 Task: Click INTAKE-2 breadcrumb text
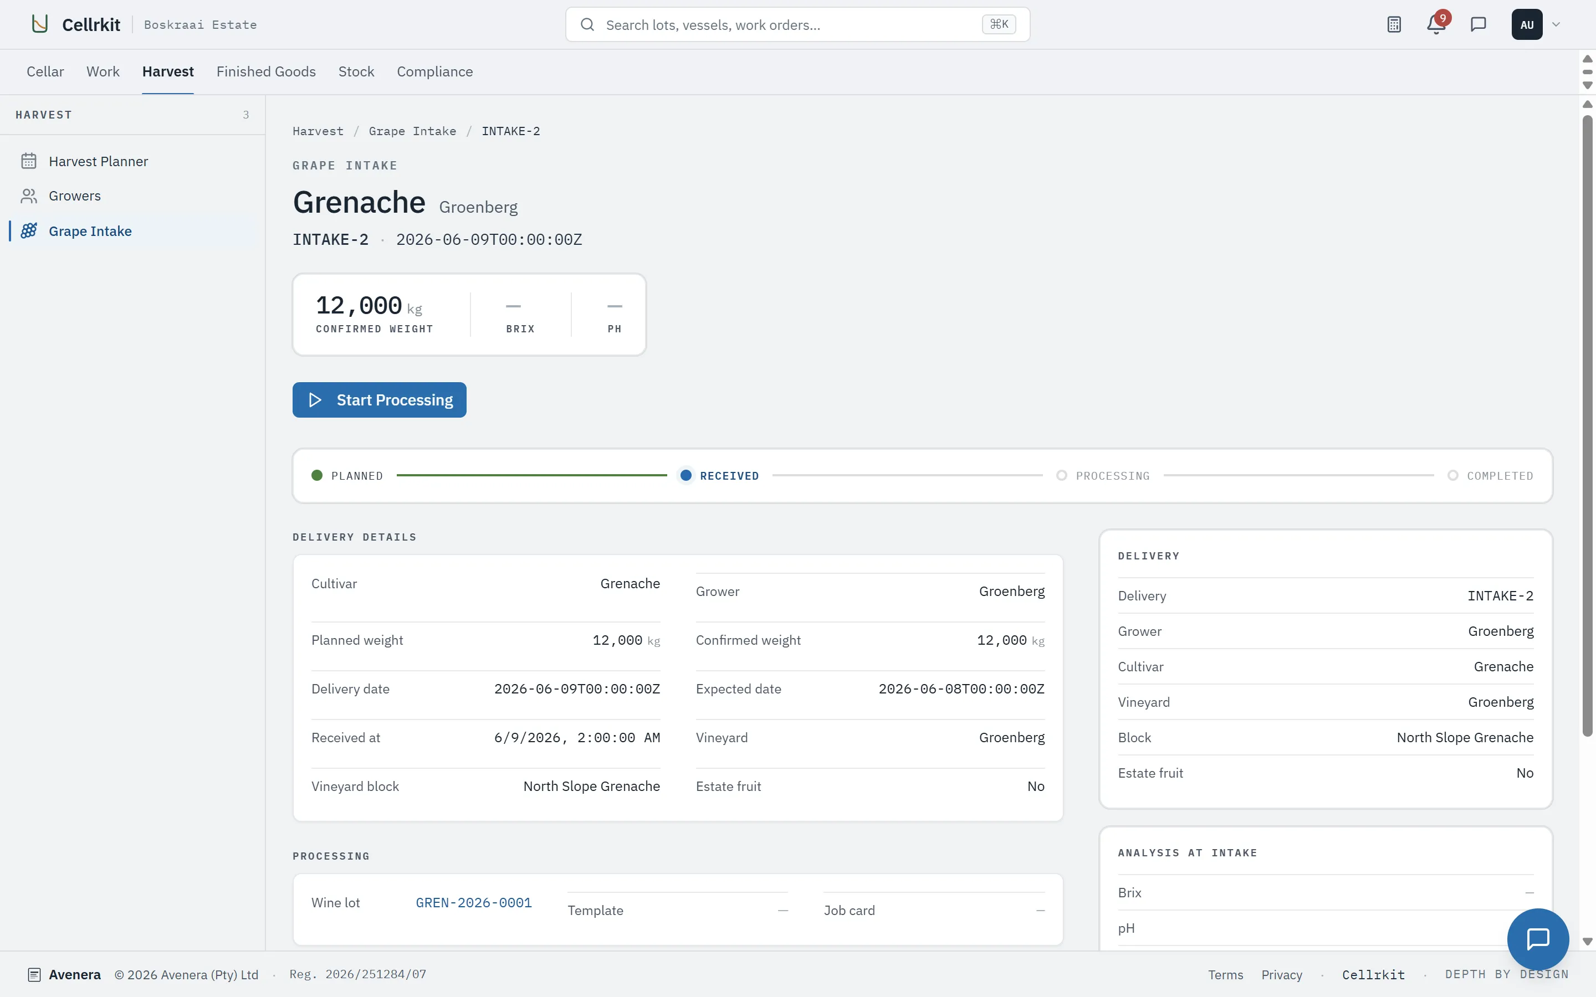(x=510, y=131)
